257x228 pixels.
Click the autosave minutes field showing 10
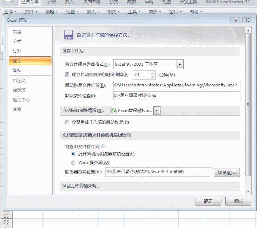(x=141, y=75)
